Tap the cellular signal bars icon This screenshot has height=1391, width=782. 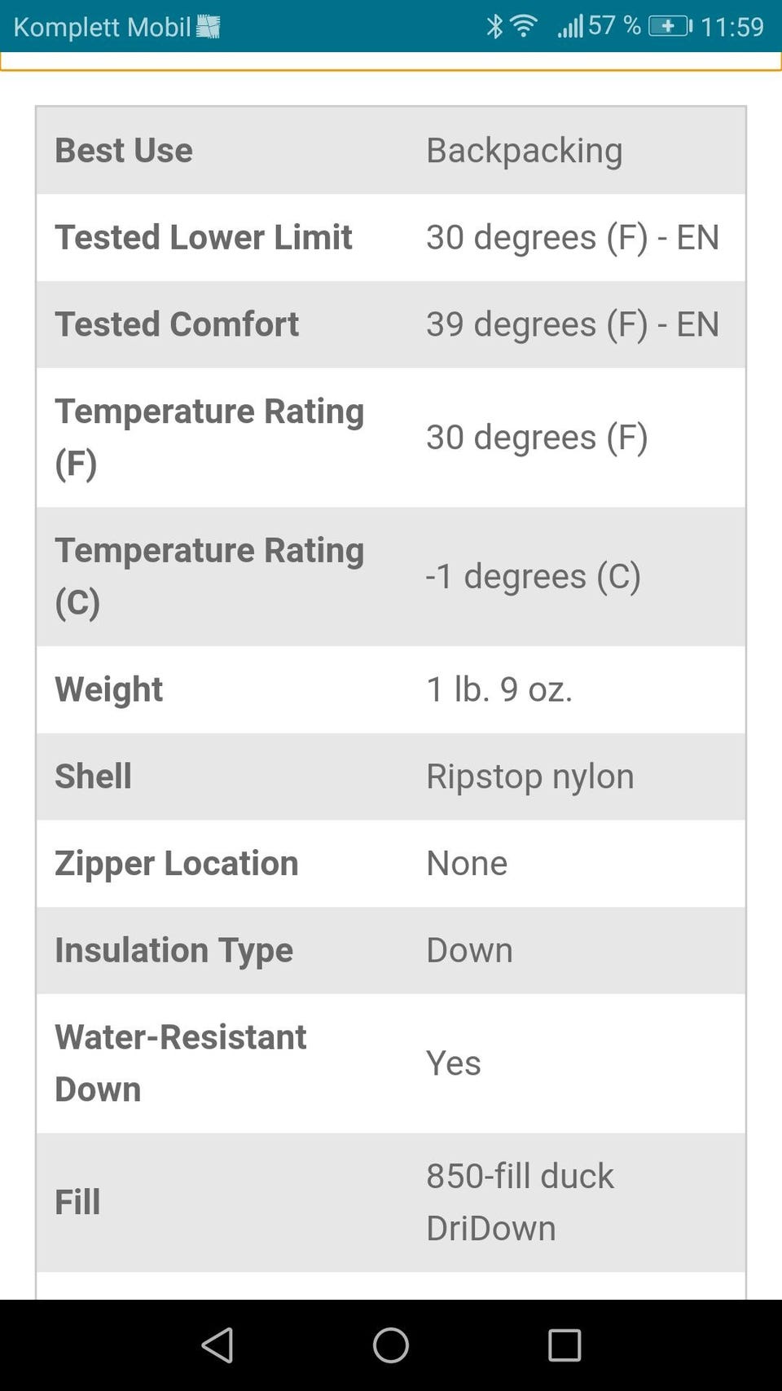click(x=570, y=26)
